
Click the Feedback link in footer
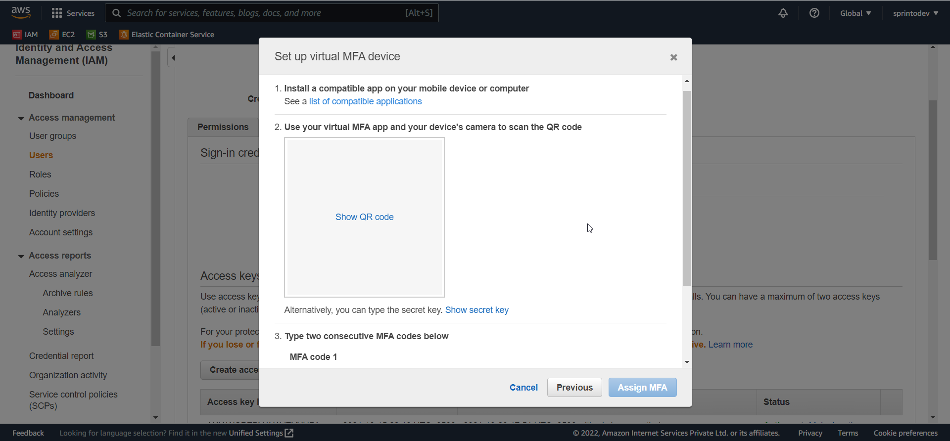pyautogui.click(x=28, y=433)
